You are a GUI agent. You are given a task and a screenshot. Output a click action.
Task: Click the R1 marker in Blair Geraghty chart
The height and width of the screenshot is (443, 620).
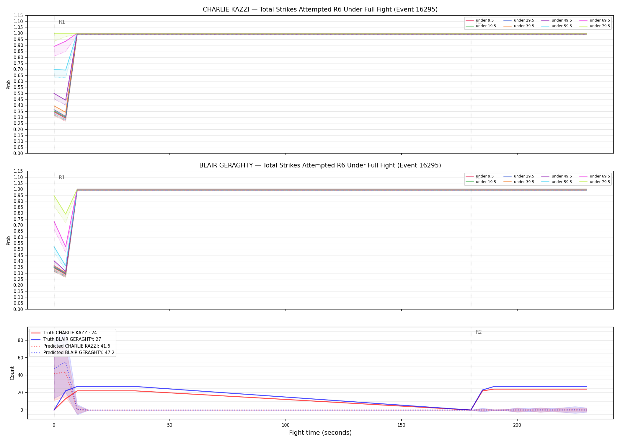tap(62, 177)
